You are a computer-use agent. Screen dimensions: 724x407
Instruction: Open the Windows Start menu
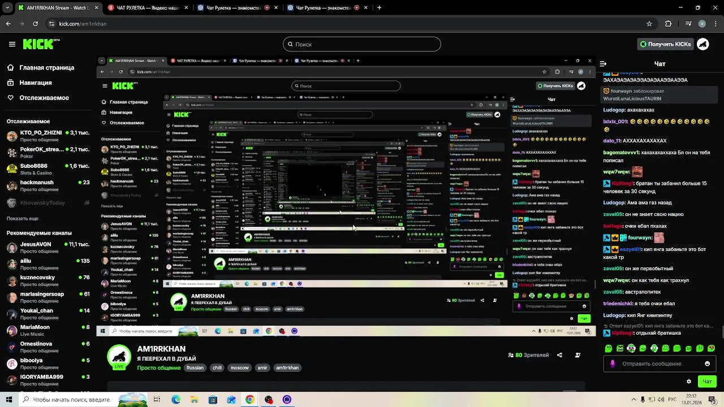(8, 400)
